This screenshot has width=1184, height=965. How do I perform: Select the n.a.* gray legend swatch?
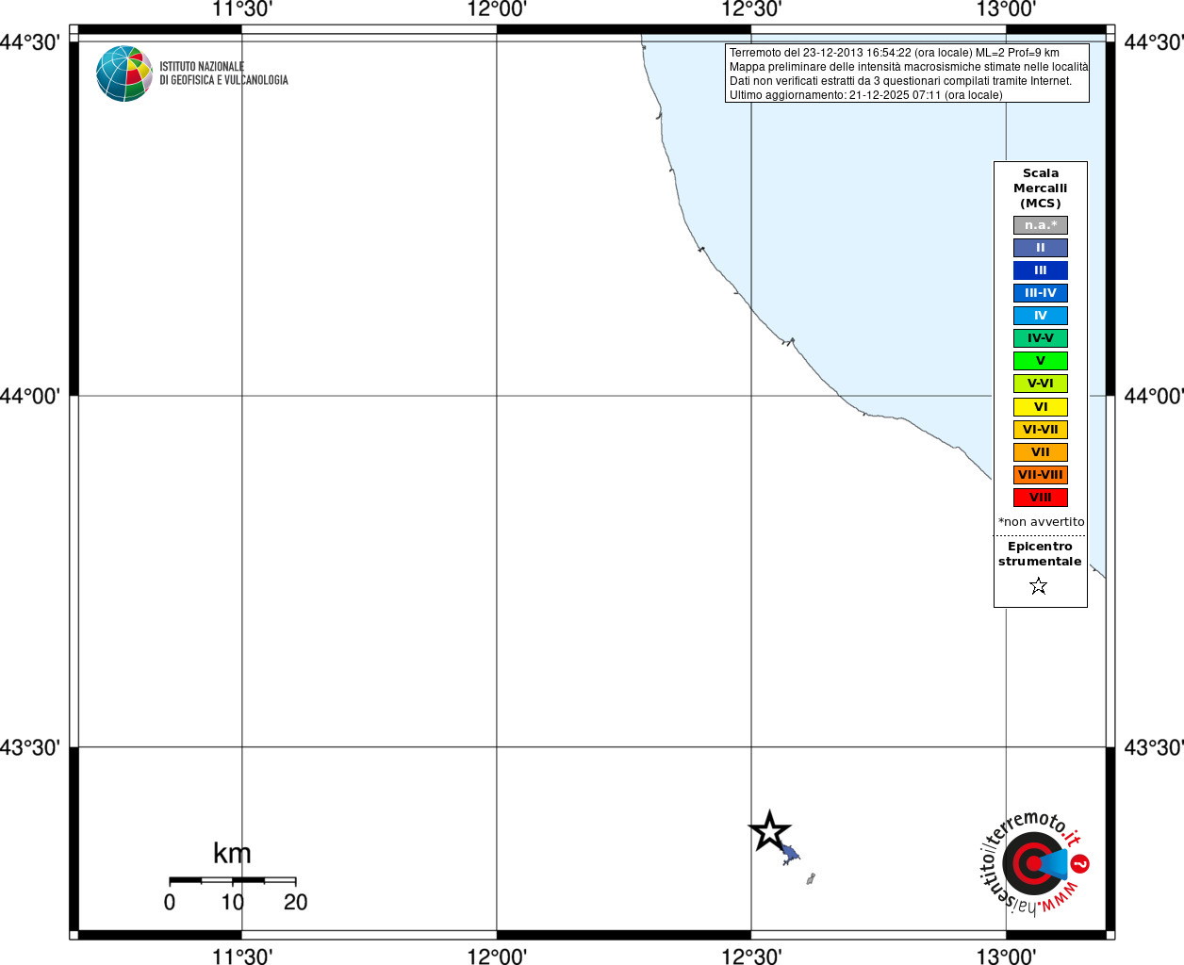point(1041,225)
